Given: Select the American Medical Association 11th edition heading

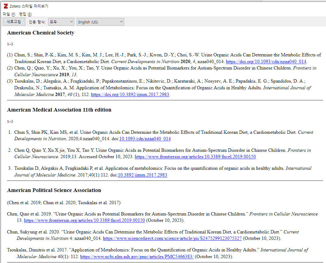Looking at the screenshot, I should tap(59, 110).
